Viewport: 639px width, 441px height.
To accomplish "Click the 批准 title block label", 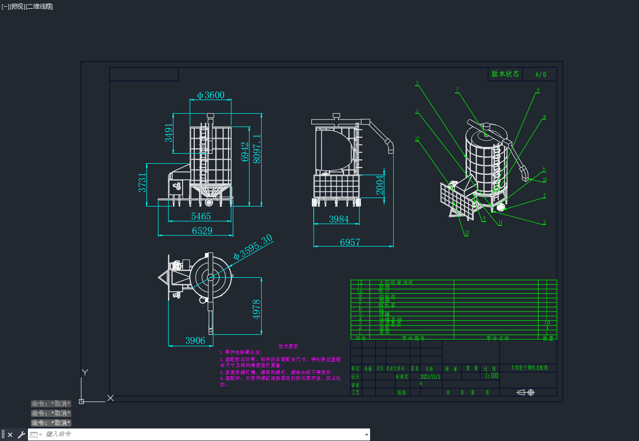I will pos(401,392).
